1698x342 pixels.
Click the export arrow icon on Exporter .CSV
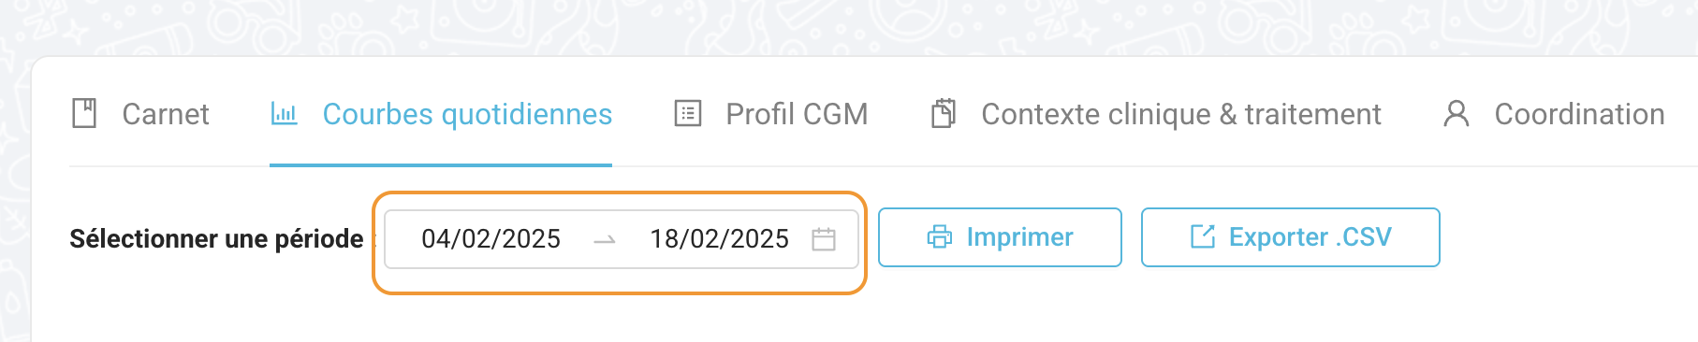click(1203, 237)
